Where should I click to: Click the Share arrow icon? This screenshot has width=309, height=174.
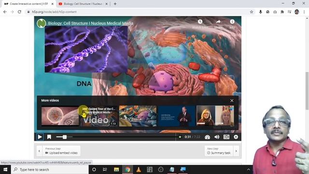[x=218, y=21]
